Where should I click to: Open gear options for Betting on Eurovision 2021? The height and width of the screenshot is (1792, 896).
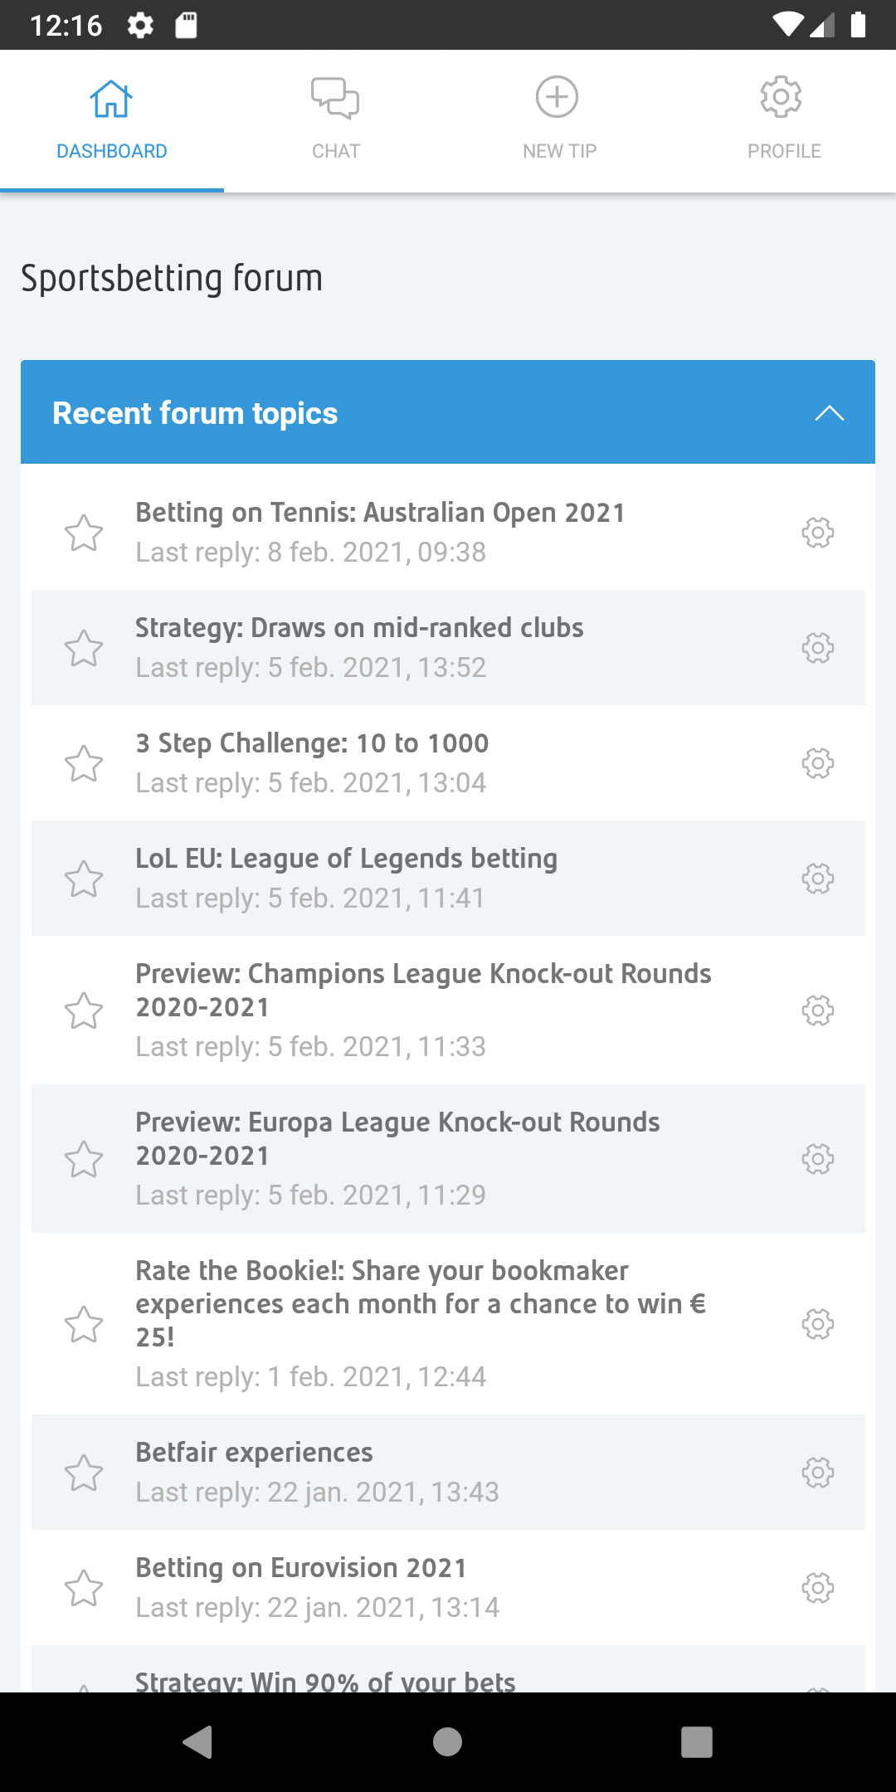[x=817, y=1587]
